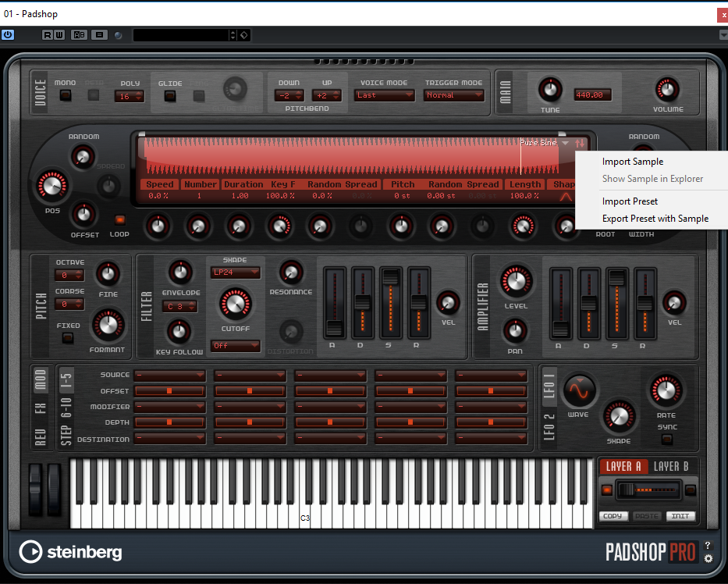Viewport: 728px width, 584px height.
Task: Click the amplifier Attack envelope slider
Action: [x=561, y=304]
